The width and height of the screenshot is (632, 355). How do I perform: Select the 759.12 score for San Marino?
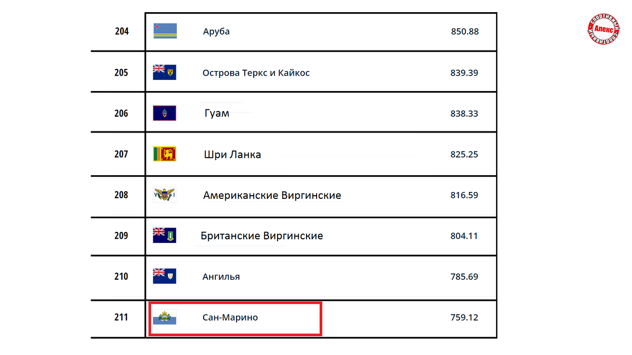465,318
